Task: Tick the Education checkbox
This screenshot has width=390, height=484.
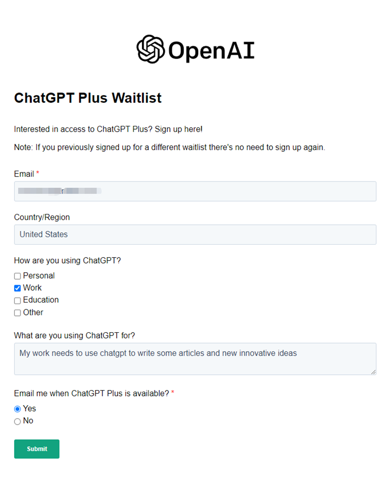Action: (18, 300)
